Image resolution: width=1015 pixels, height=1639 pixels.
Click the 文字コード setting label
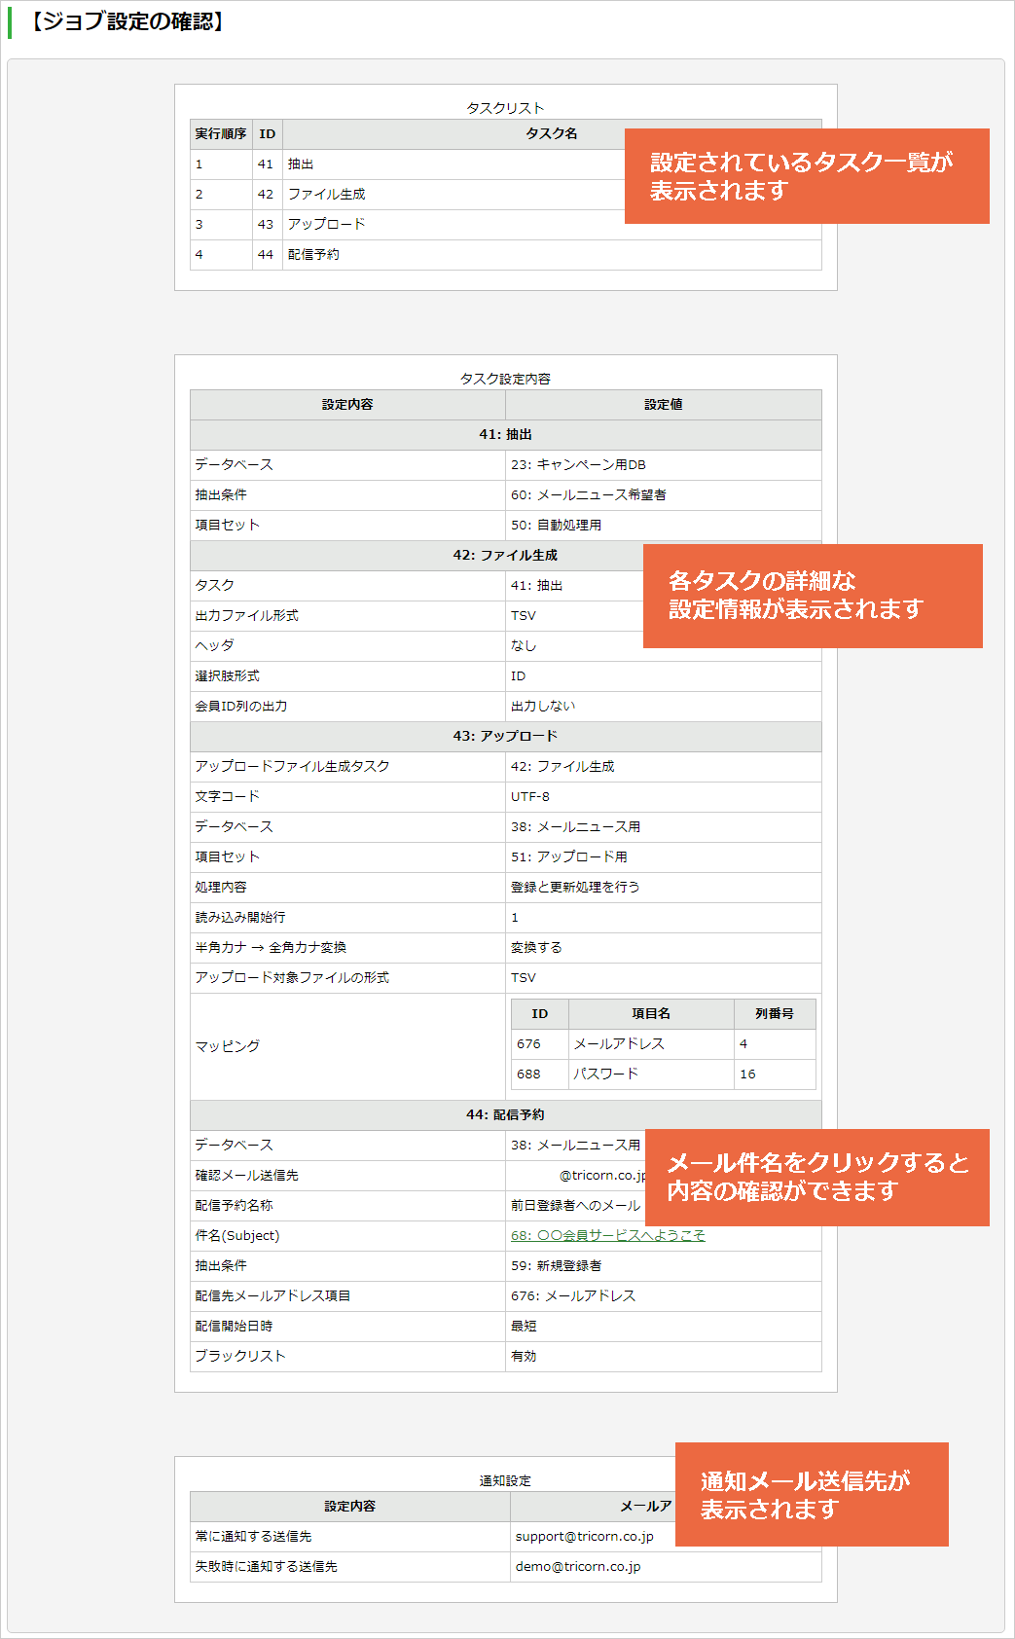click(x=227, y=797)
